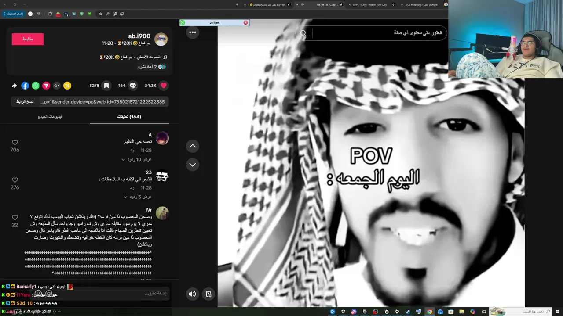Like the comment by user 23
Viewport: 563px width, 316px height.
[15, 180]
